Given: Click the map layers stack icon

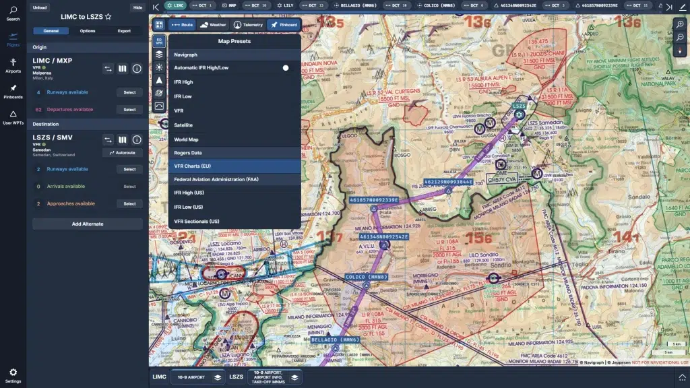Looking at the screenshot, I should (x=159, y=54).
